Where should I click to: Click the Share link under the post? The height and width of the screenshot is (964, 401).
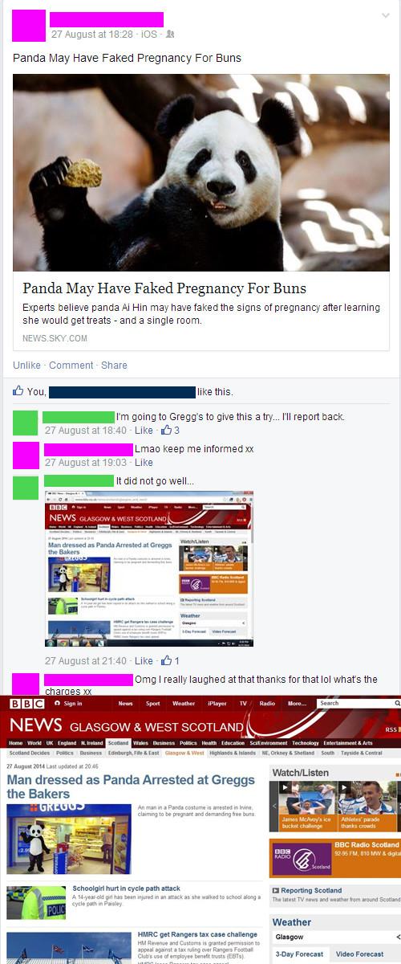pyautogui.click(x=114, y=366)
